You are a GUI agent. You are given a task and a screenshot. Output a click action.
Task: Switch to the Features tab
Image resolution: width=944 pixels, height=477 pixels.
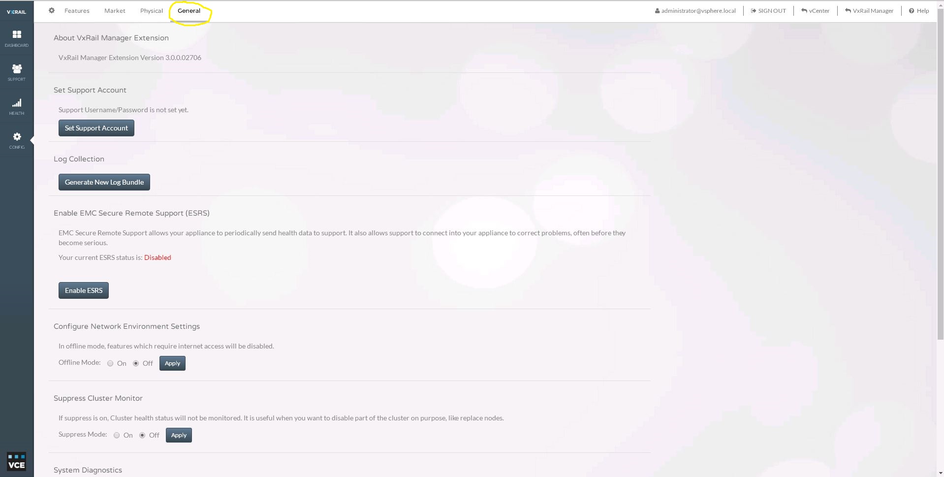77,10
